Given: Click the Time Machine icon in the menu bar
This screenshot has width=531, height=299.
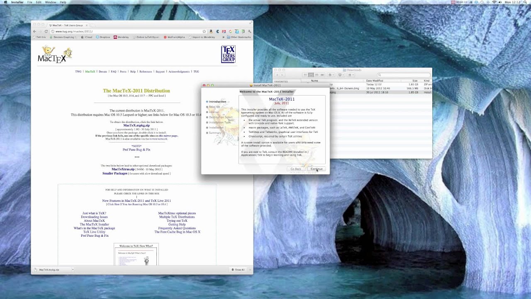Looking at the screenshot, I should [481, 2].
